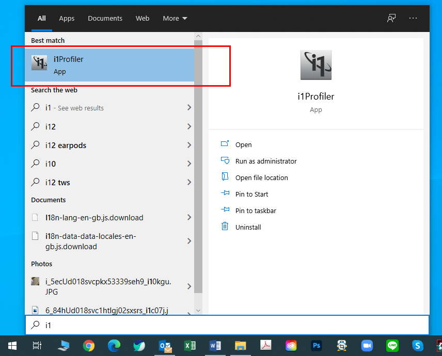Viewport: 442px width, 356px height.
Task: Click Uninstall for i1Profiler
Action: point(248,228)
